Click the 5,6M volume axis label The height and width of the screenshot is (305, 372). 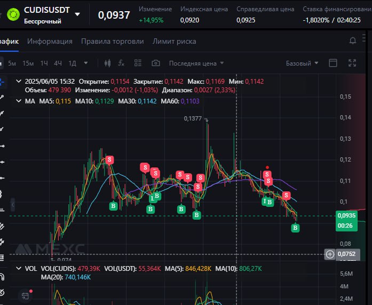click(346, 274)
